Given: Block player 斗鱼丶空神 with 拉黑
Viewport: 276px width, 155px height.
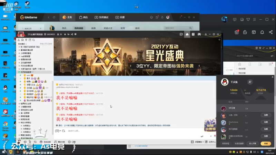Looking at the screenshot, I should 266,115.
